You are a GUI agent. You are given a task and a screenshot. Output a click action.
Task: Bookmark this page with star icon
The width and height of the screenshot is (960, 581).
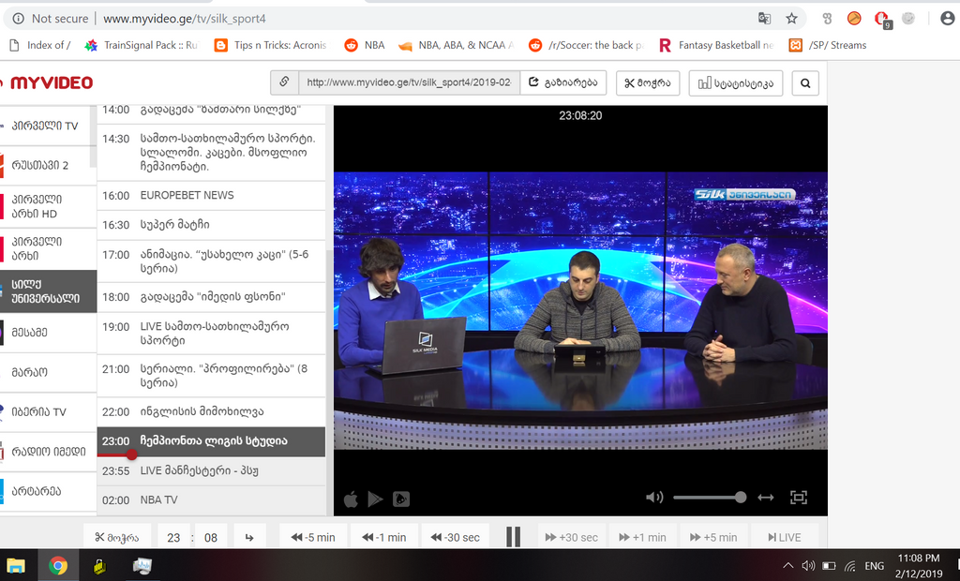[x=791, y=19]
